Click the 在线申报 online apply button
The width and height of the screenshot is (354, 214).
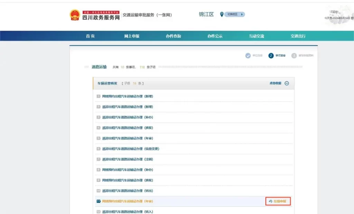click(278, 201)
